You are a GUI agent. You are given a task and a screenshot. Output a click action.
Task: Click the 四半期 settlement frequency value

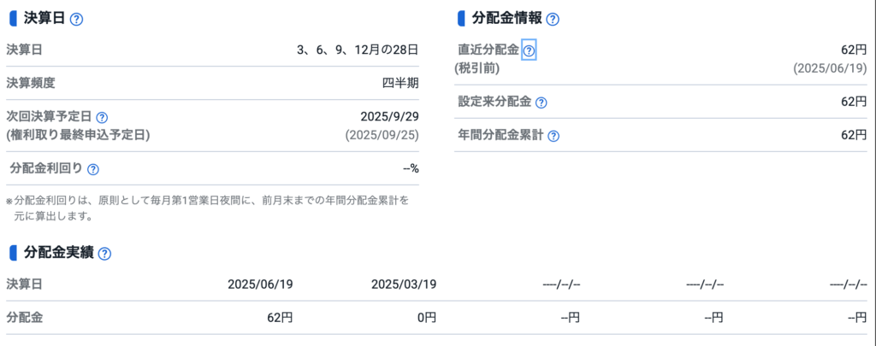(x=400, y=84)
